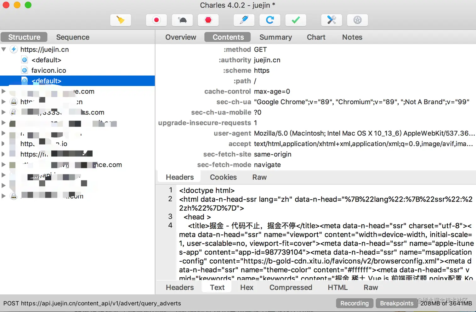Select the response Text tab

pyautogui.click(x=217, y=287)
